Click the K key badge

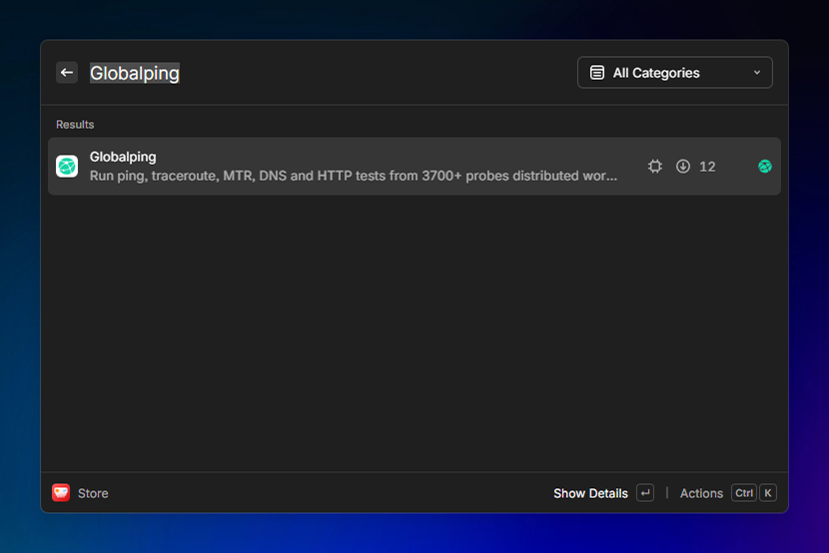click(x=768, y=493)
